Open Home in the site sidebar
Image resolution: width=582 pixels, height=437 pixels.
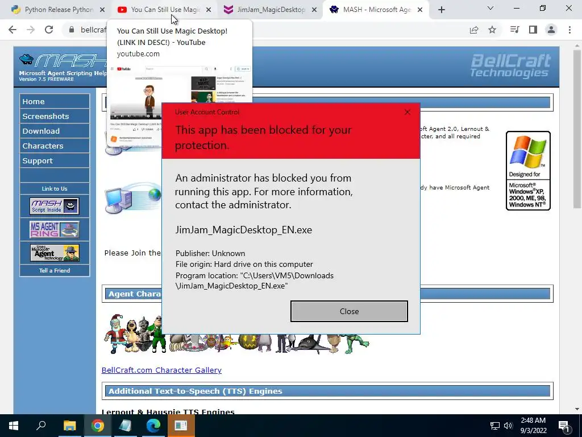click(55, 101)
